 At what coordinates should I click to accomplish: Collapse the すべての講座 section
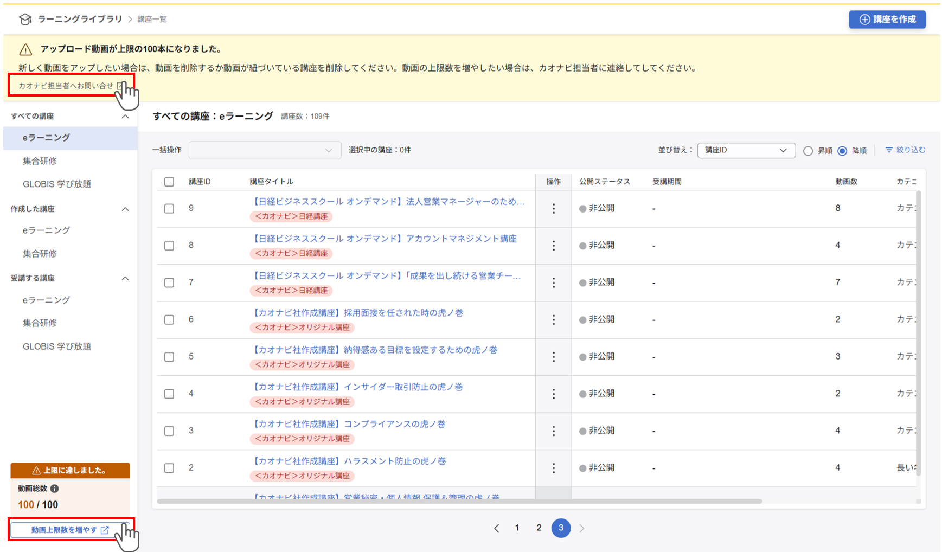tap(126, 115)
